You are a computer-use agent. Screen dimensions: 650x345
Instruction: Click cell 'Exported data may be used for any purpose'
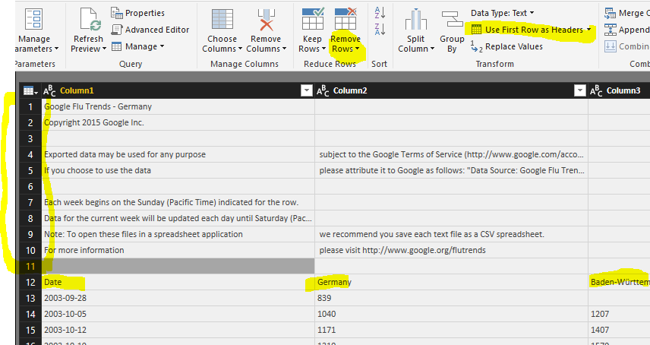(x=178, y=154)
